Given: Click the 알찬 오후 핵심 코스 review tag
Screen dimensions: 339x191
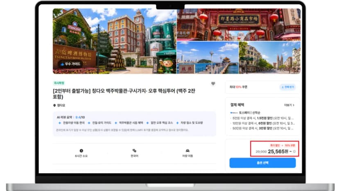Looking at the screenshot, I should pos(162,123).
